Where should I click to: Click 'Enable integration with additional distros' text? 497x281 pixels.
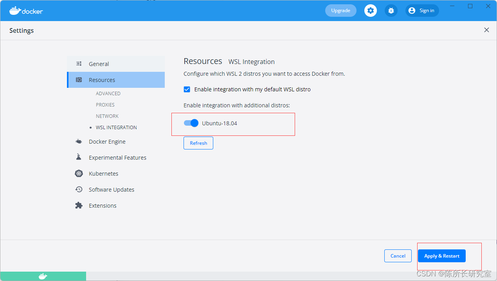237,105
